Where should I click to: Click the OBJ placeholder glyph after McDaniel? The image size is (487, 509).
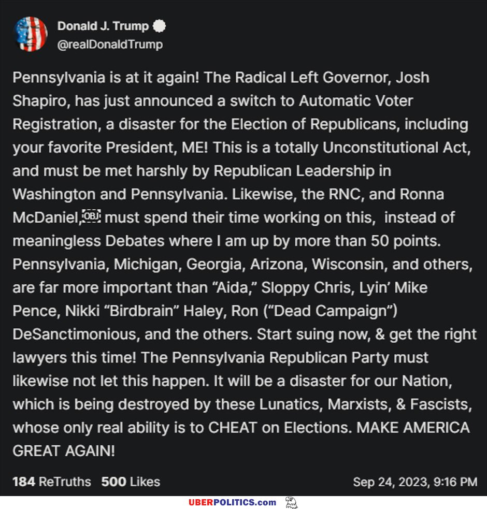point(91,216)
